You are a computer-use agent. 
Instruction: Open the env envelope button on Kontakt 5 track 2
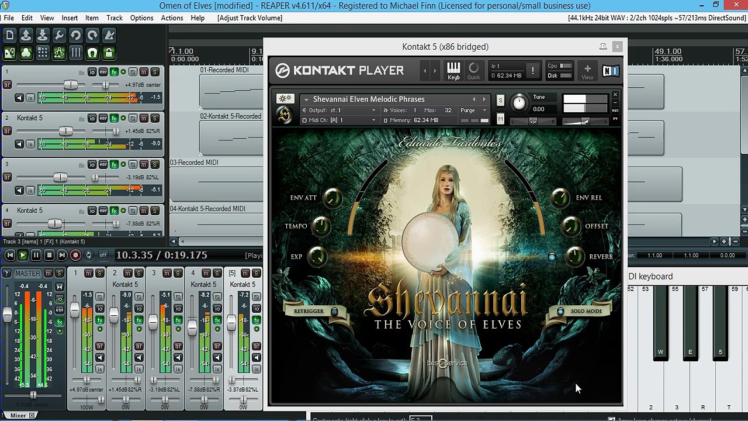tap(103, 118)
